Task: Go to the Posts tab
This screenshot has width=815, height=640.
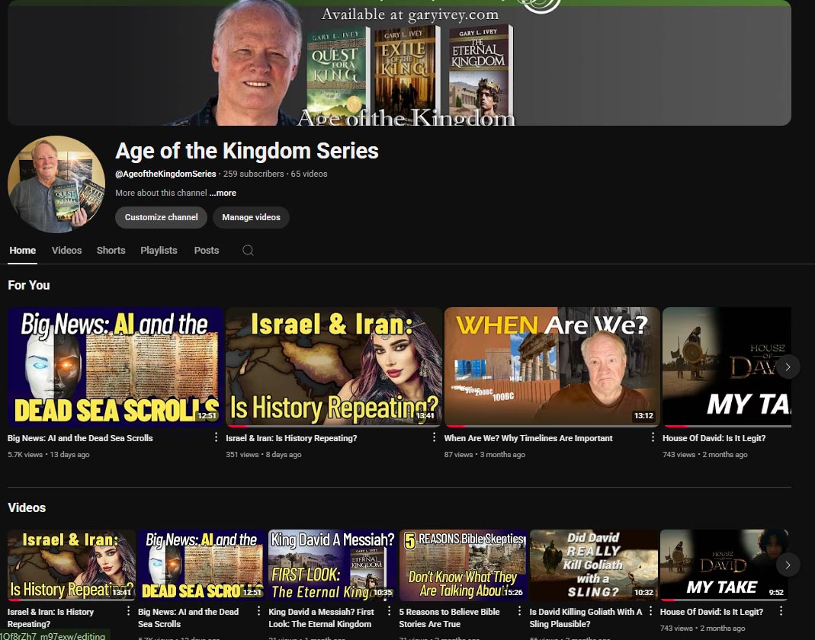Action: click(x=207, y=251)
